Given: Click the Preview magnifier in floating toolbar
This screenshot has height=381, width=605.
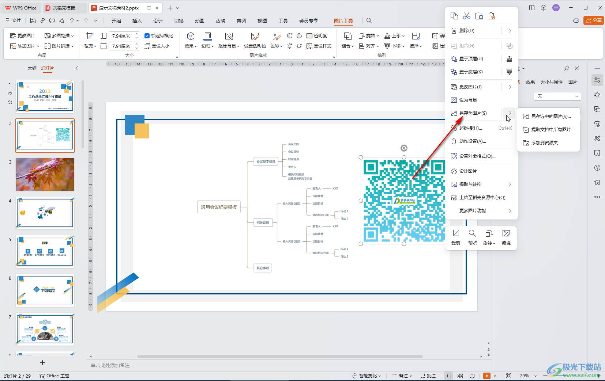Looking at the screenshot, I should [x=473, y=237].
